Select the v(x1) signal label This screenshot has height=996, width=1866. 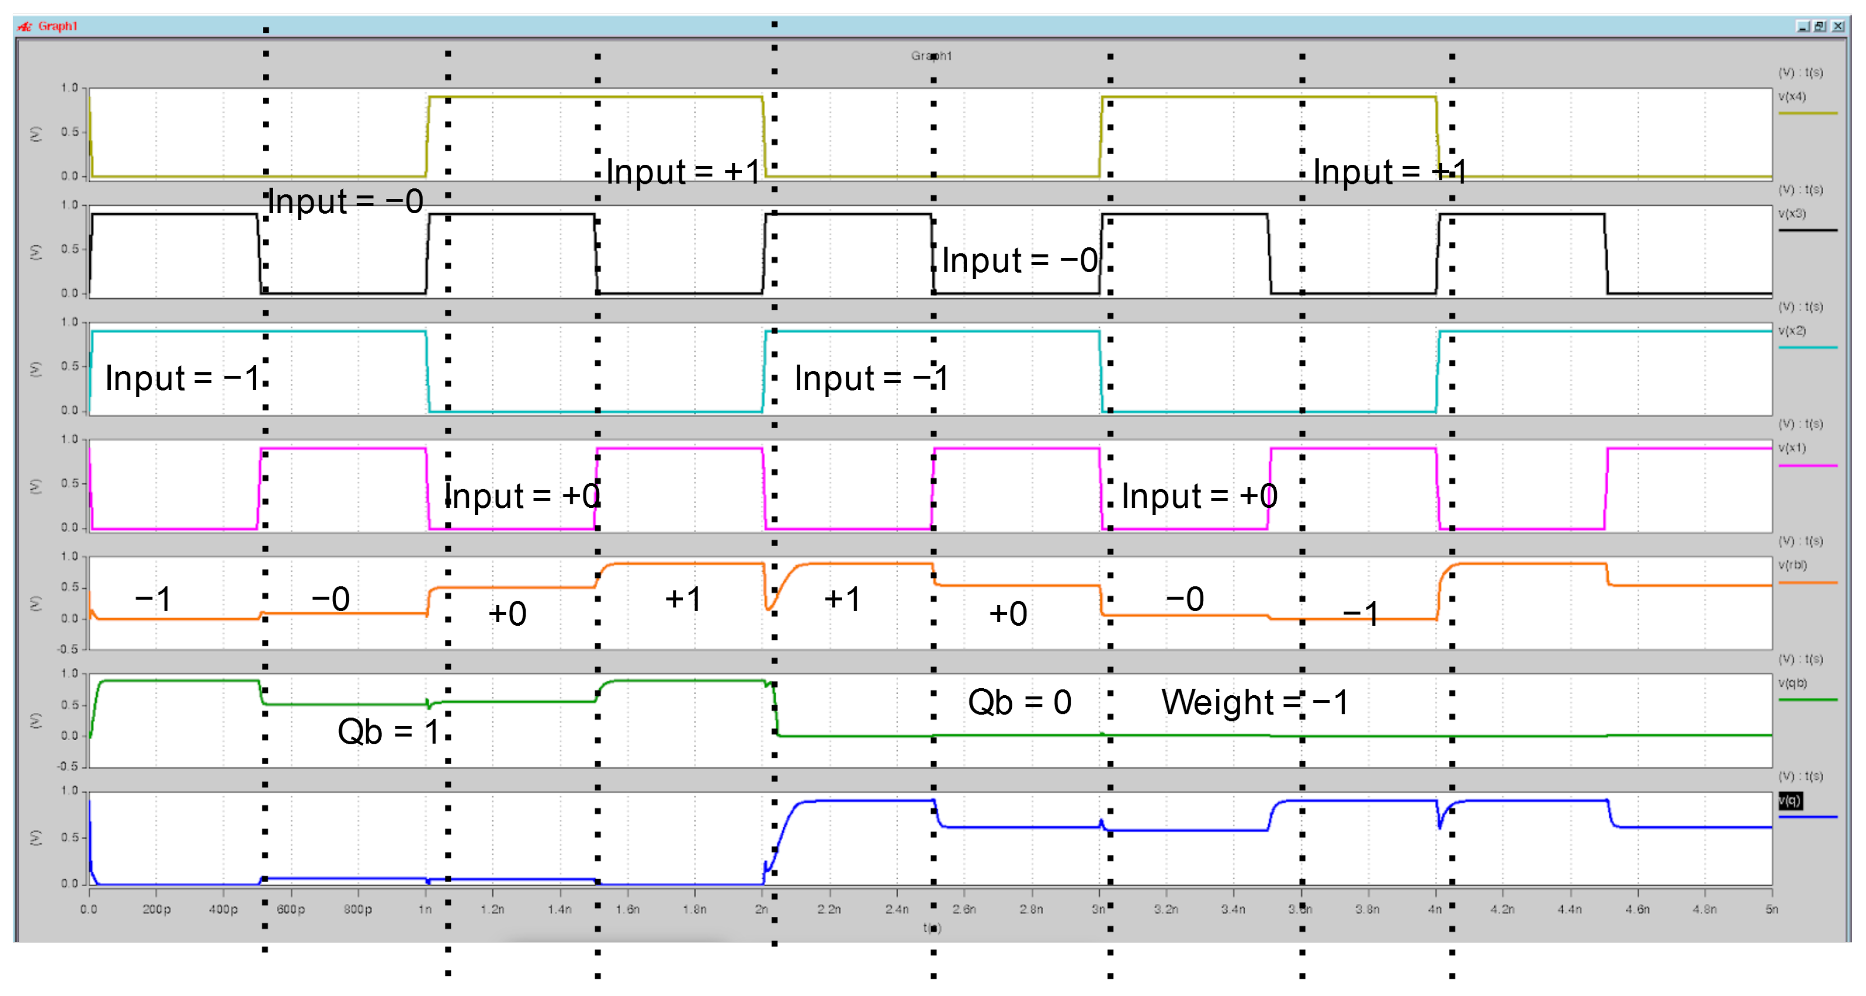[x=1792, y=448]
